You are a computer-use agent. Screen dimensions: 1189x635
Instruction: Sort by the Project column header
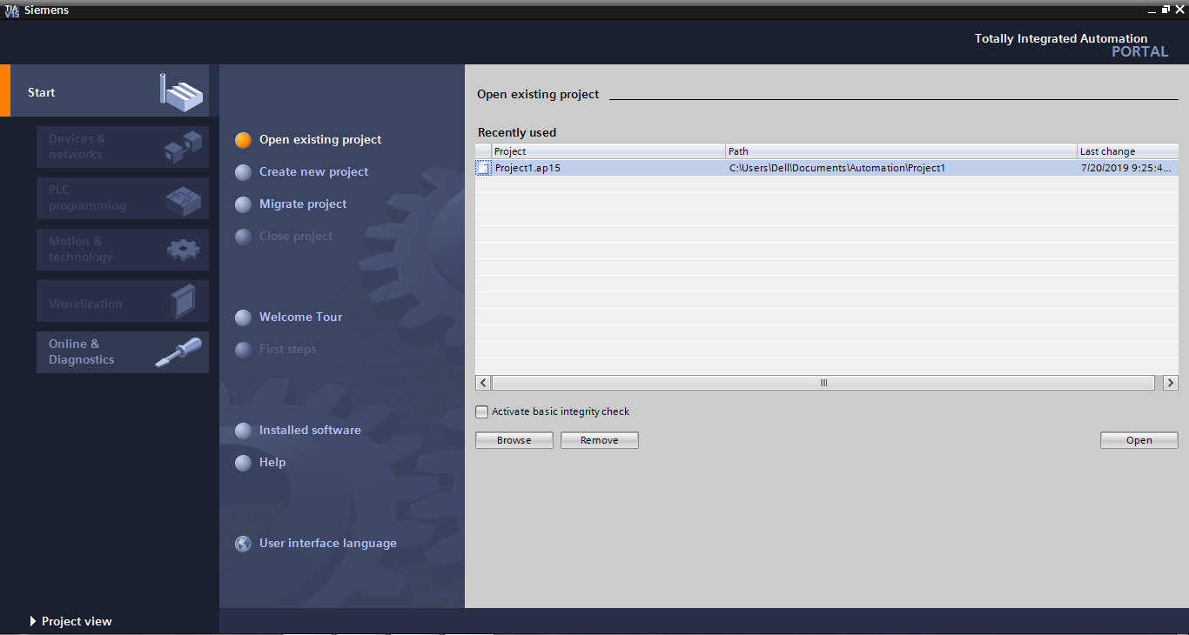pos(608,151)
